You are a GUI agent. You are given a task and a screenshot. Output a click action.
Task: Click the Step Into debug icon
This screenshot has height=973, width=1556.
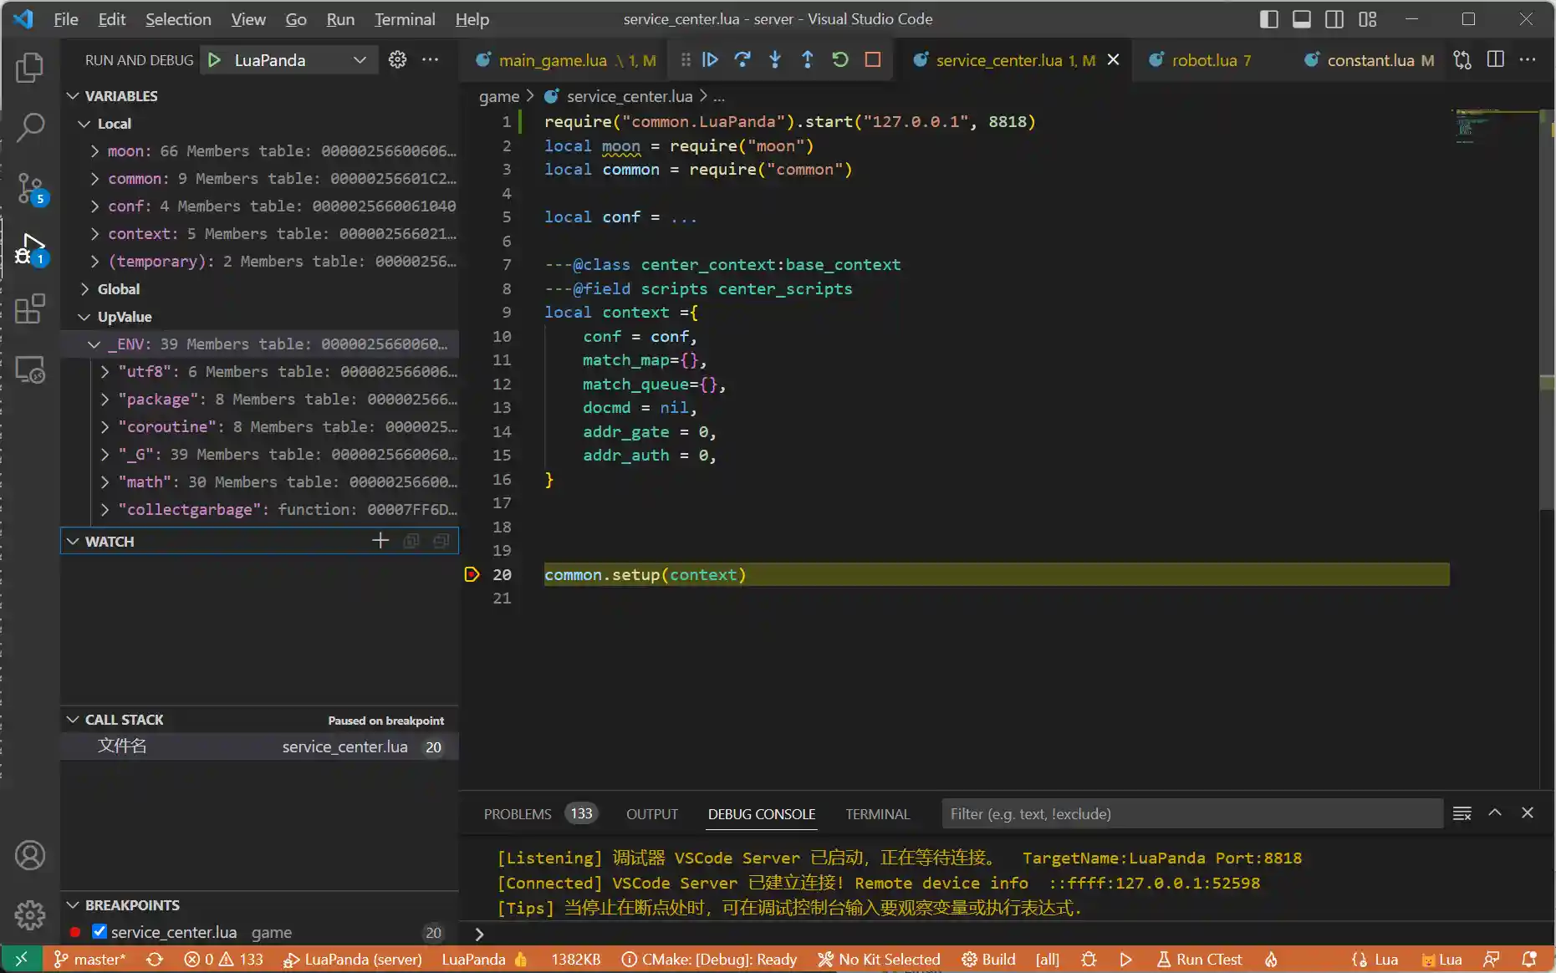pyautogui.click(x=775, y=59)
